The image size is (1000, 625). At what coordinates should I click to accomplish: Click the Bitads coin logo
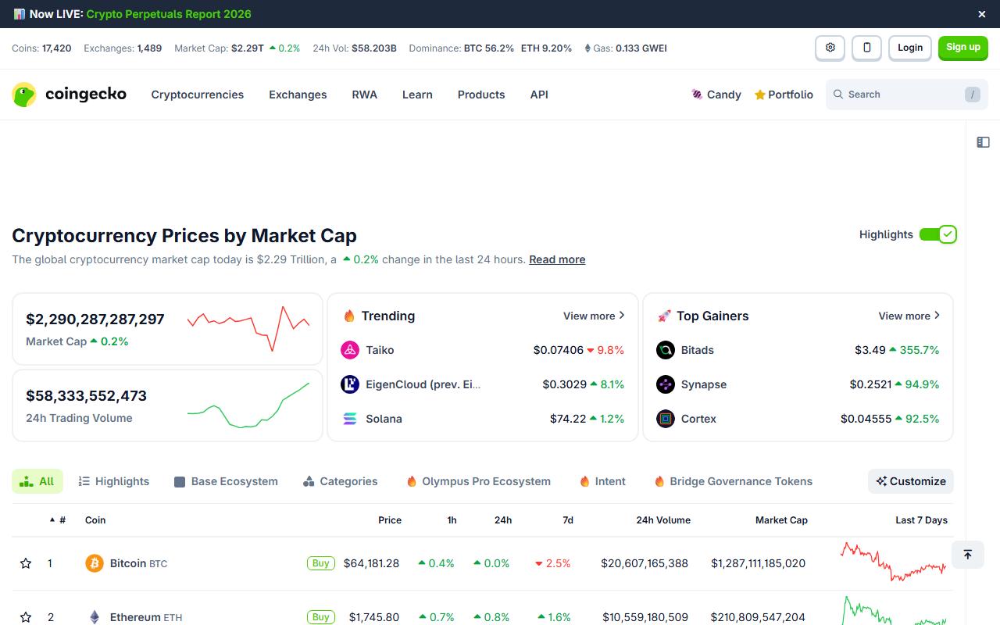coord(665,350)
